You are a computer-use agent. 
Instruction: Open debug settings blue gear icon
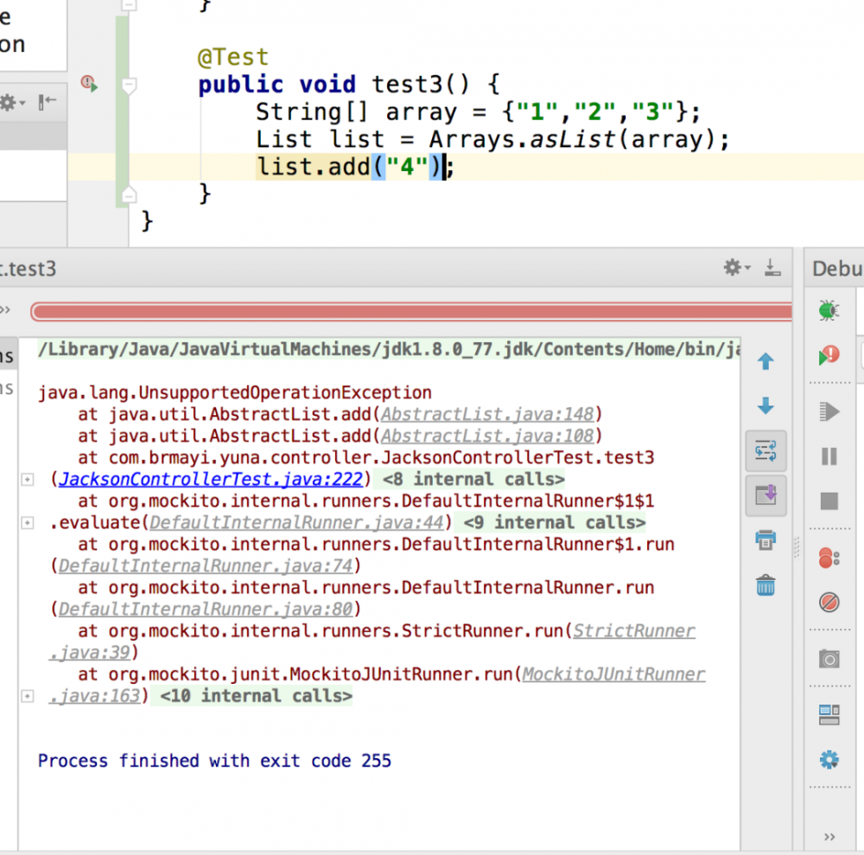(829, 760)
